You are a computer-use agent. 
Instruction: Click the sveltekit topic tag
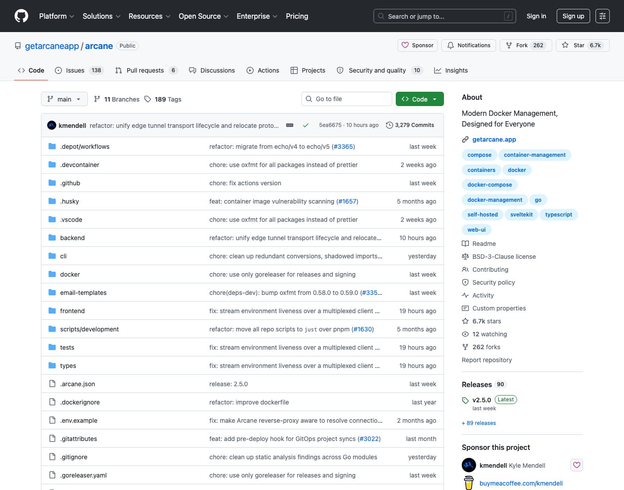521,214
